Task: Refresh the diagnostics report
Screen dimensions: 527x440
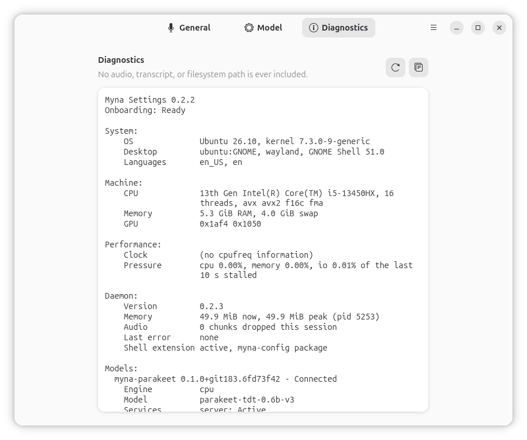Action: [396, 67]
